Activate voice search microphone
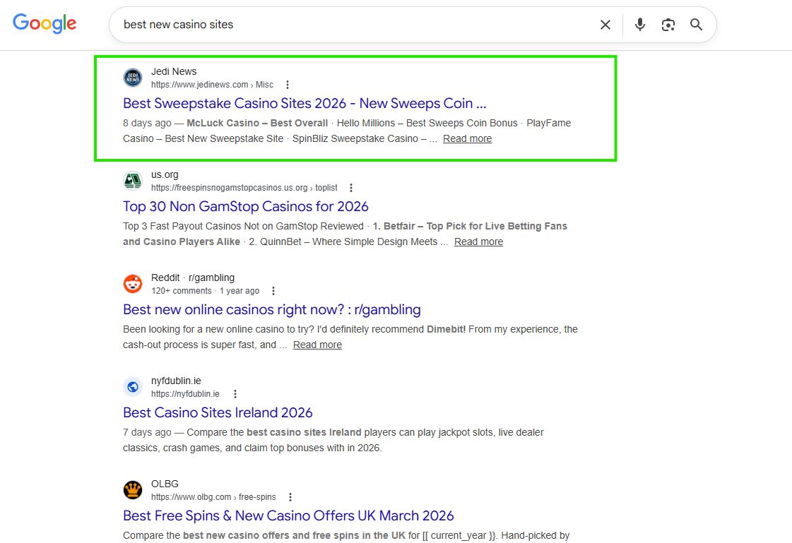This screenshot has width=792, height=543. (639, 24)
